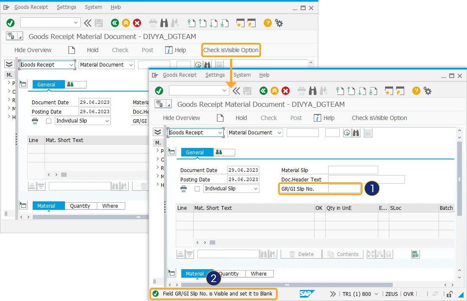This screenshot has width=467, height=301.
Task: Click the print slip icon beside Individual Slip, front window
Action: 183,189
